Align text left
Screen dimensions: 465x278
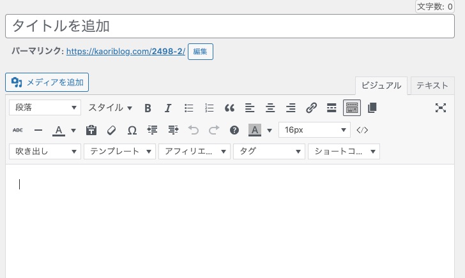click(x=250, y=108)
